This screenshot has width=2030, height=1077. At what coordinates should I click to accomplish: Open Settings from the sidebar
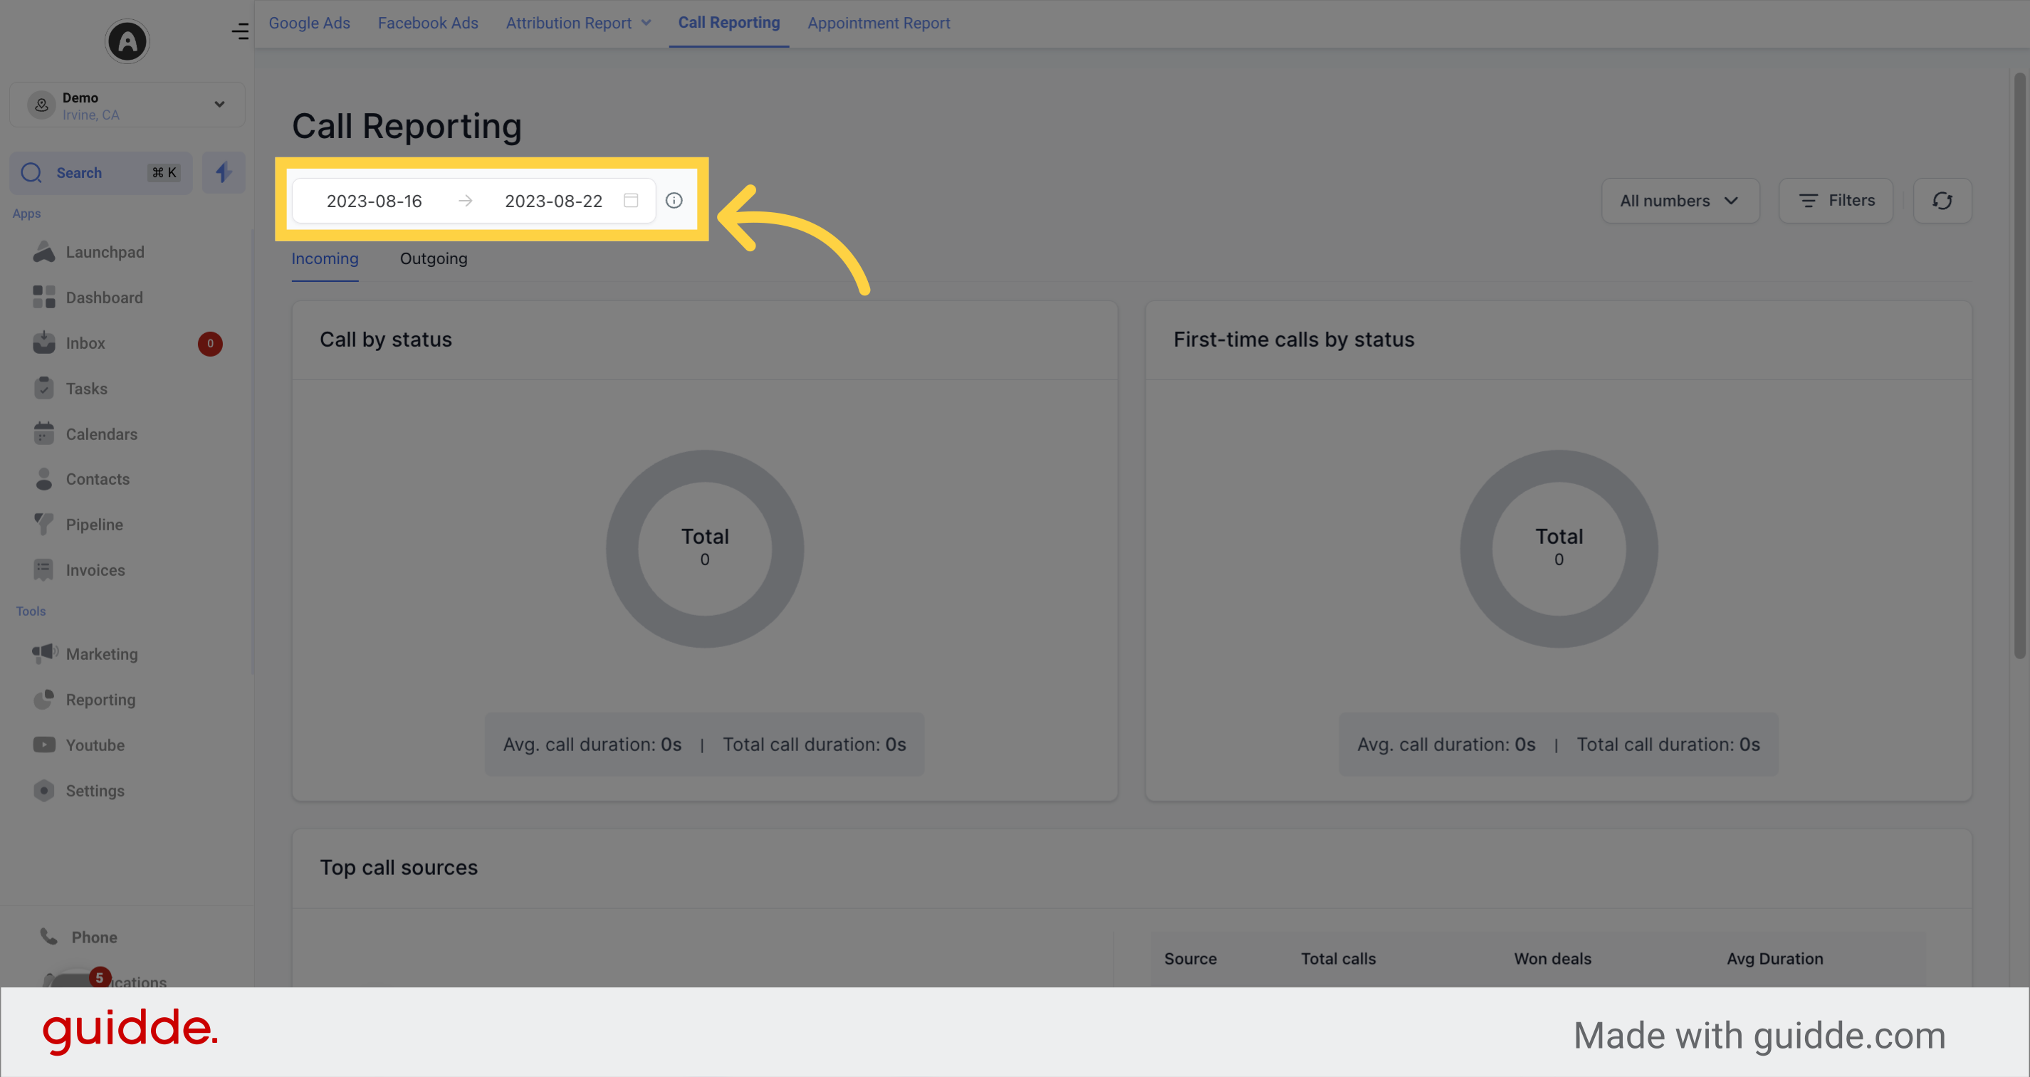click(x=95, y=790)
